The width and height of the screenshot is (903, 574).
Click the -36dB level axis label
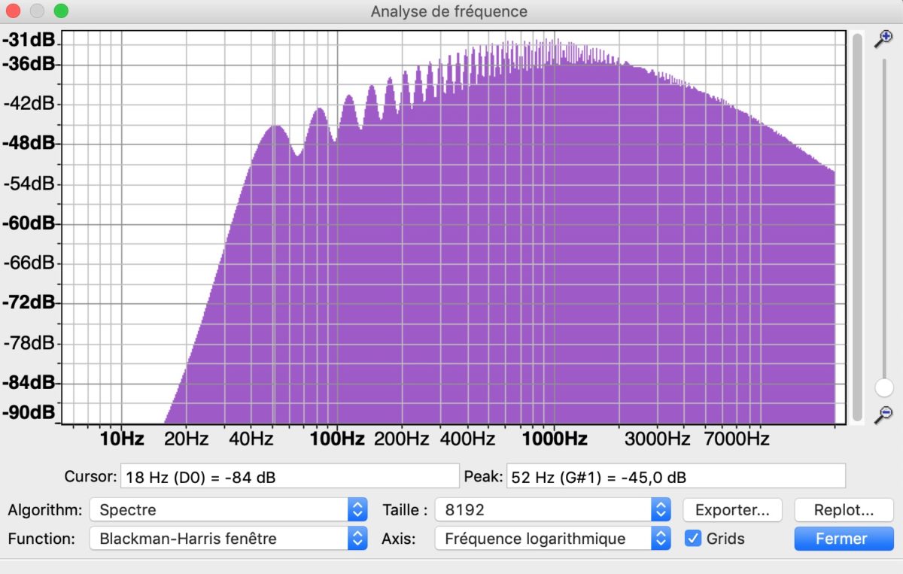pos(29,64)
